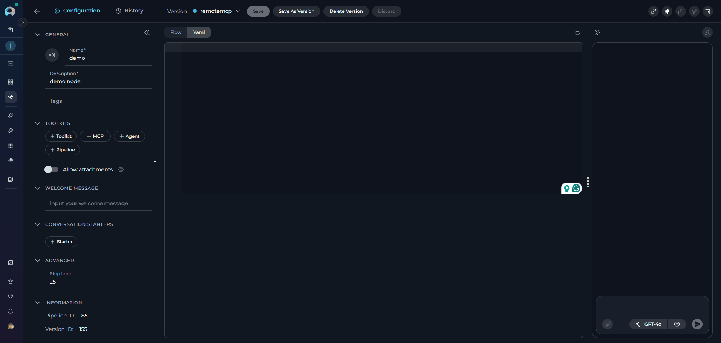Switch to the History tab
The height and width of the screenshot is (343, 721).
pos(129,11)
